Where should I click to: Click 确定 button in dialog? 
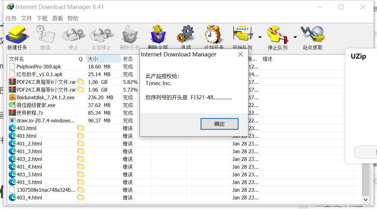click(x=219, y=124)
